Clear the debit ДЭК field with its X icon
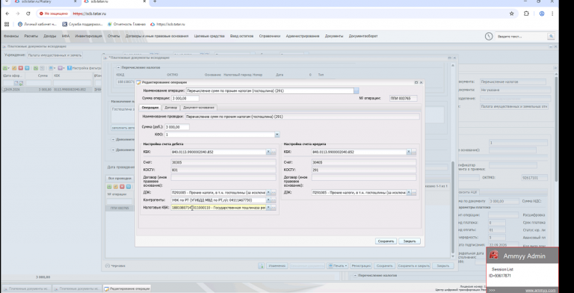Image resolution: width=574 pixels, height=293 pixels. click(268, 193)
